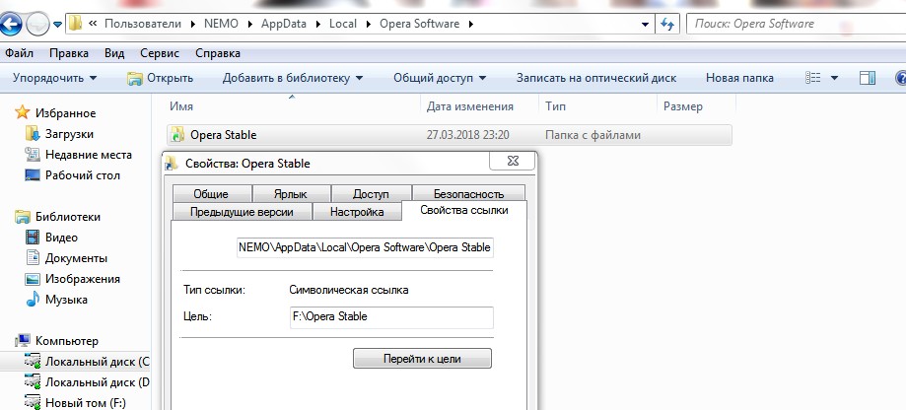906x410 pixels.
Task: Switch to the 'Безопасность' tab
Action: [x=468, y=194]
